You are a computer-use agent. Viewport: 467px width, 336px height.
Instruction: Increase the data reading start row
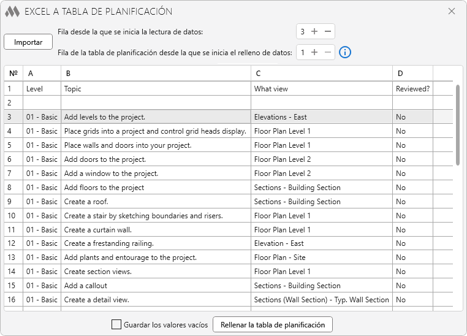tap(314, 31)
